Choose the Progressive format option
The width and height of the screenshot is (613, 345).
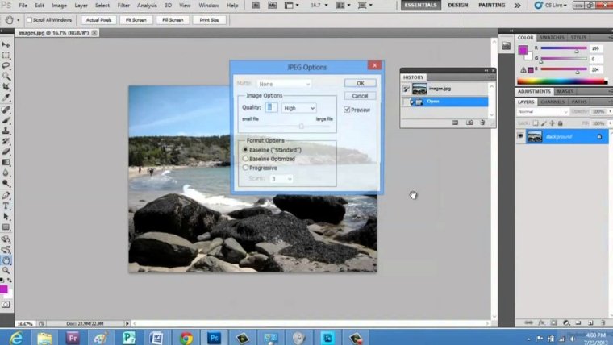(x=246, y=168)
